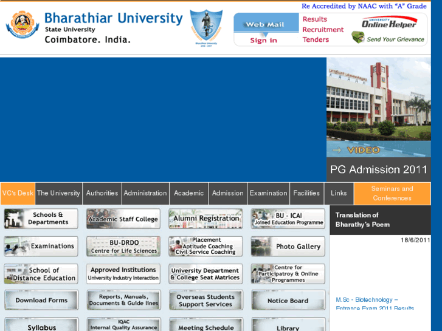Click Re Accredited by NAAC text
Screen dimensions: 442x331
364,6
